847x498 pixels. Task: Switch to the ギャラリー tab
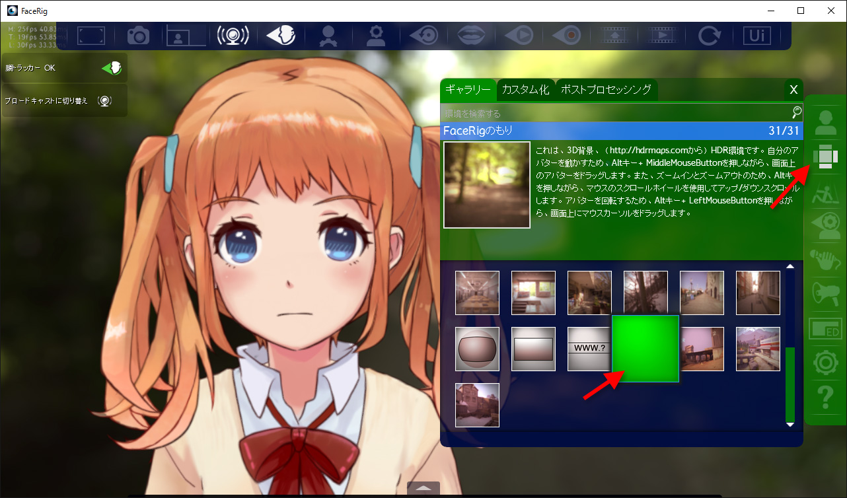468,90
